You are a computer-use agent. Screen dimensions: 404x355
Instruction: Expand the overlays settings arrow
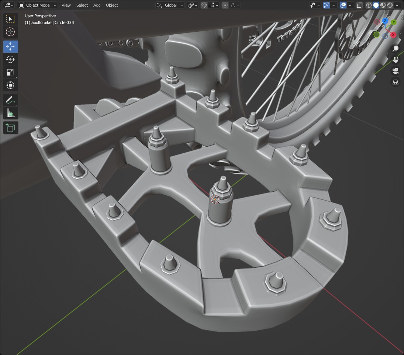tap(350, 5)
